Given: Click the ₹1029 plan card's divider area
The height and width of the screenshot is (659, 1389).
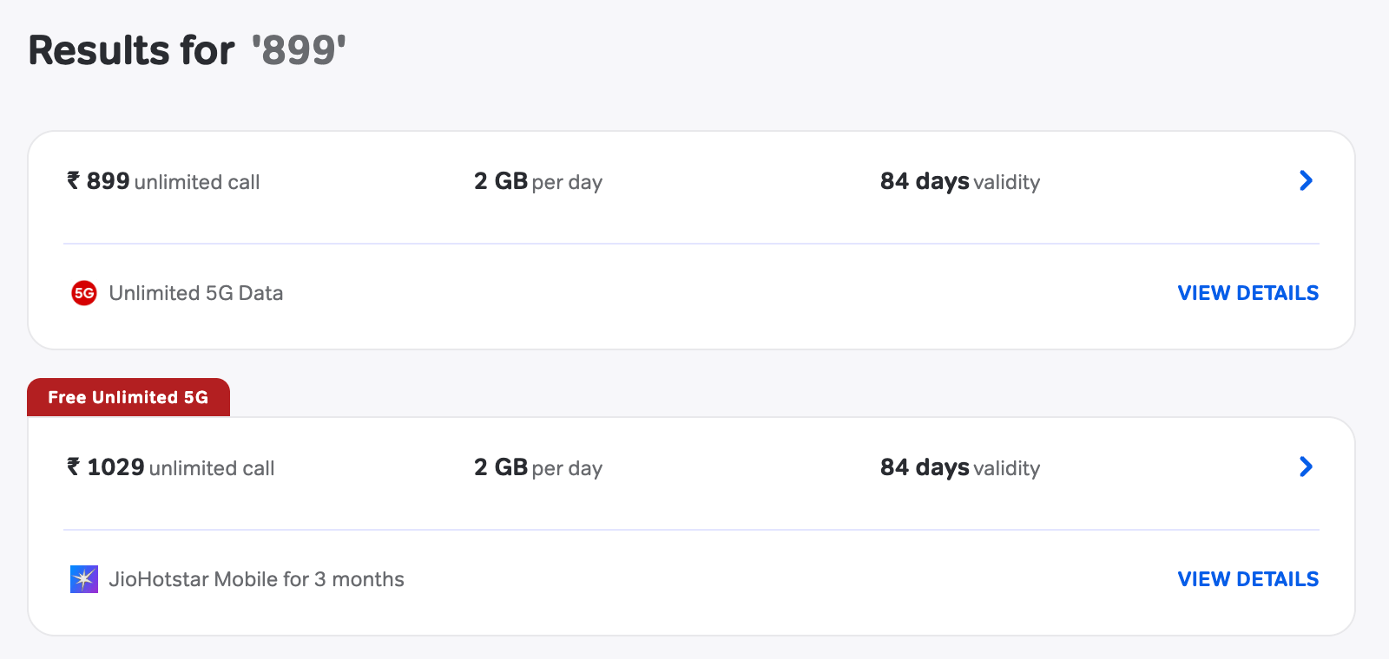Looking at the screenshot, I should tap(691, 530).
